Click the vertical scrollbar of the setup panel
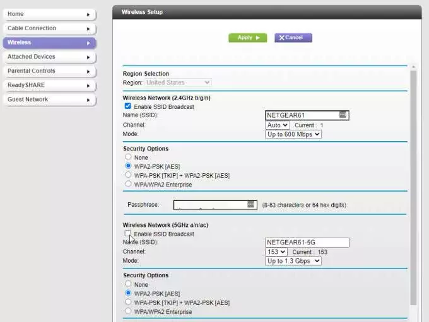The image size is (429, 322). [414, 189]
